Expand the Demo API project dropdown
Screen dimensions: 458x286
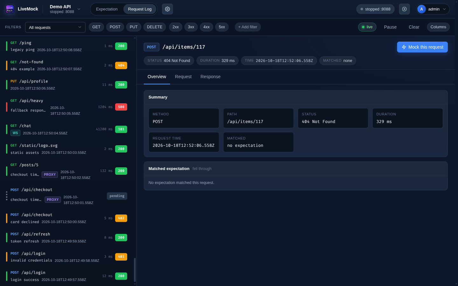65,9
